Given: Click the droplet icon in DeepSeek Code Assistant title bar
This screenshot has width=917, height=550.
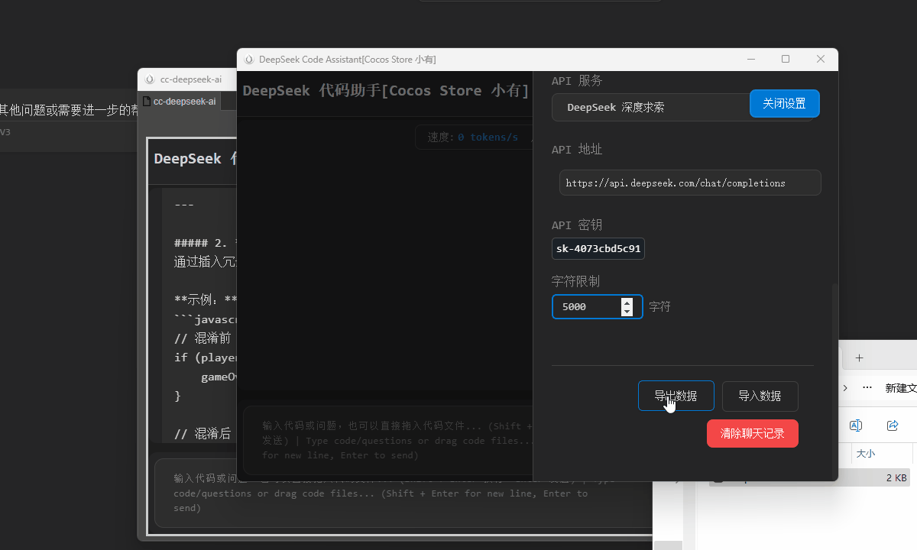Looking at the screenshot, I should click(249, 60).
